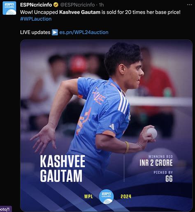Click the white cricket ball in the photo

tap(152, 133)
